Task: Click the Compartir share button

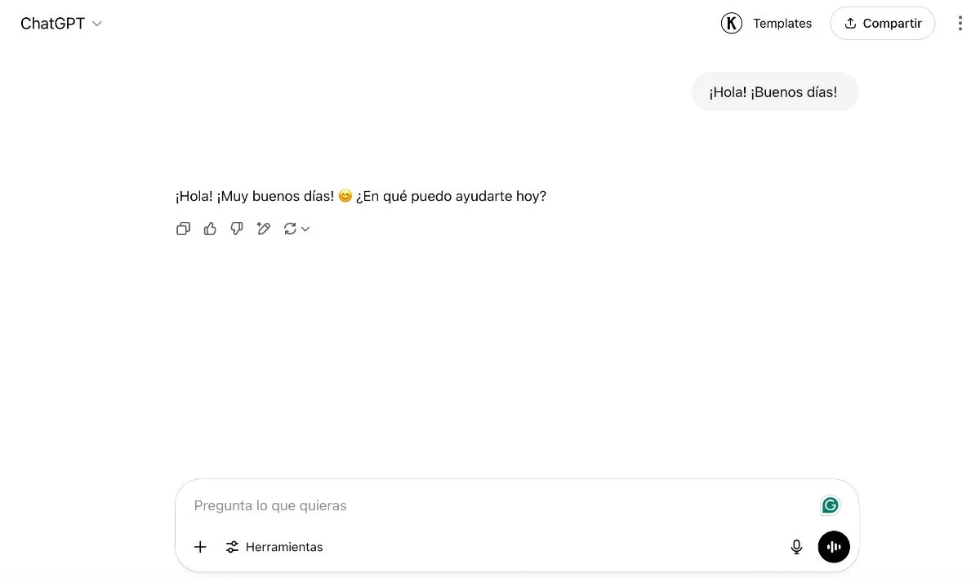Action: 883,24
